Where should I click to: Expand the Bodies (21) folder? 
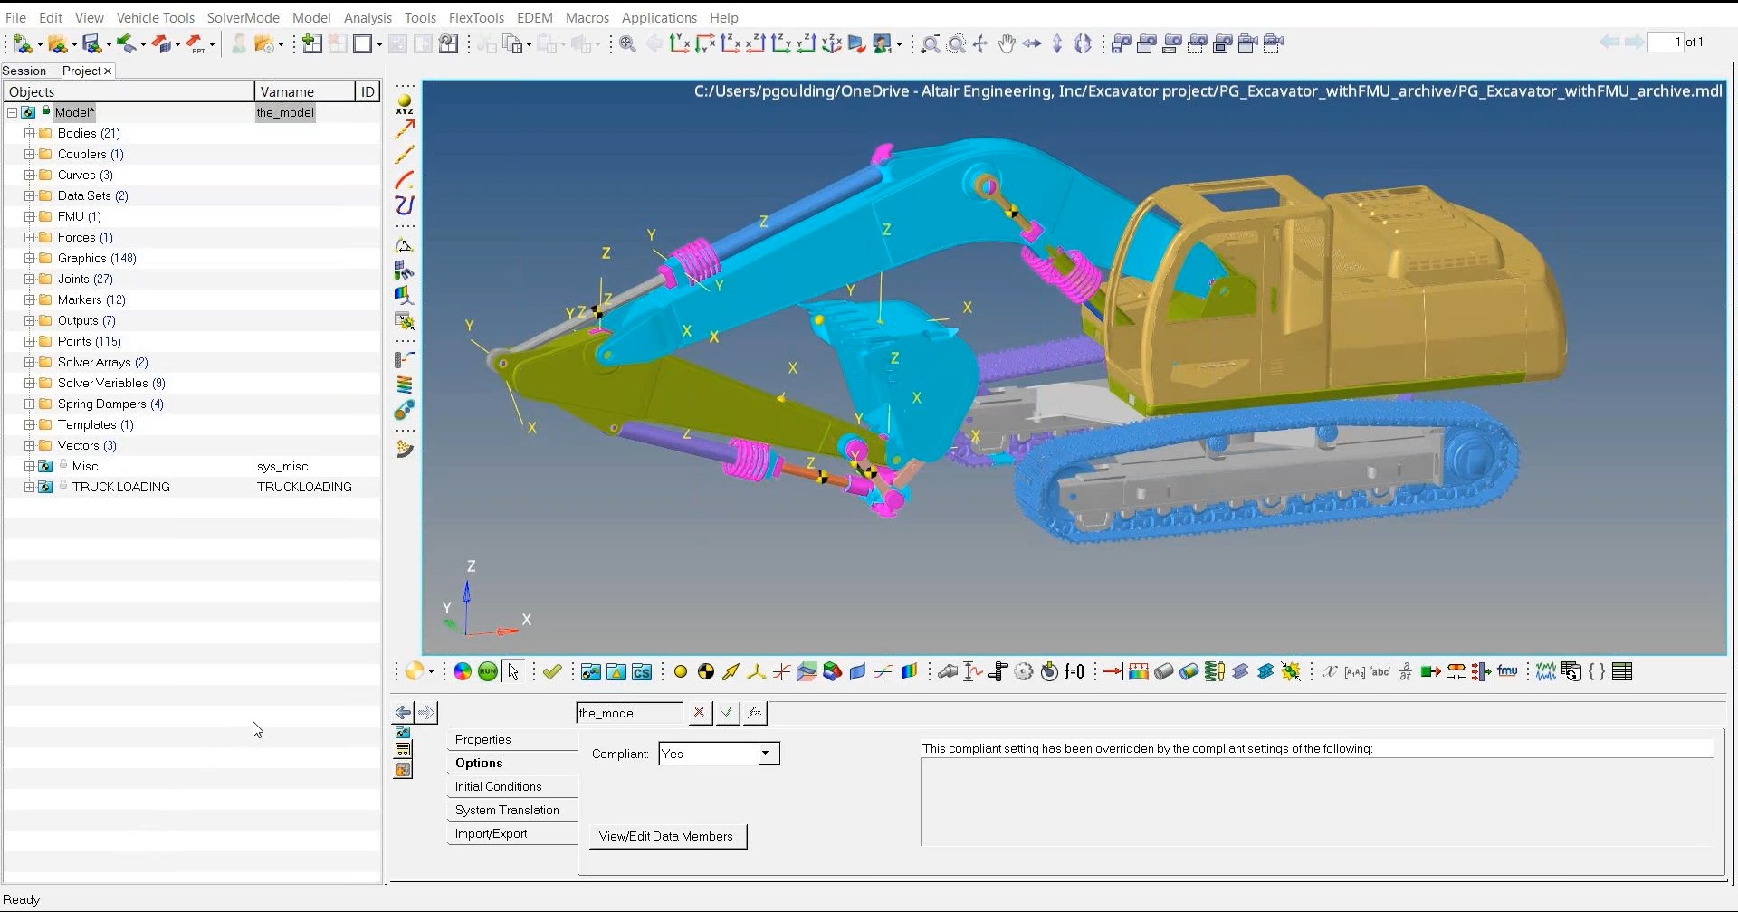coord(29,133)
